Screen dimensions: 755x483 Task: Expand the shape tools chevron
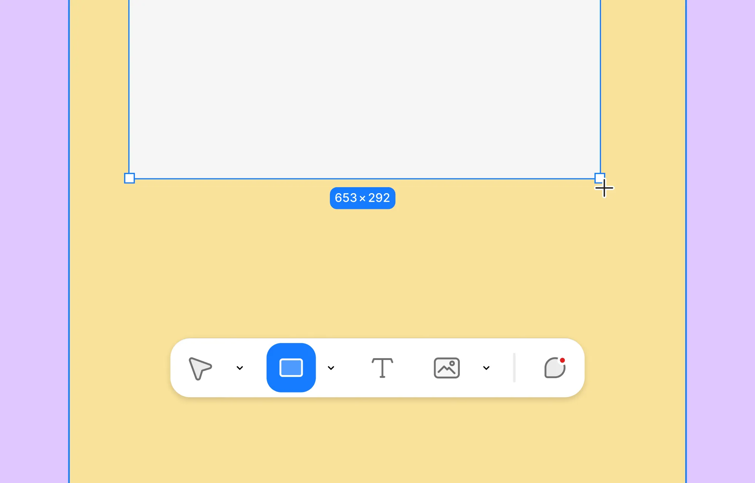click(331, 368)
